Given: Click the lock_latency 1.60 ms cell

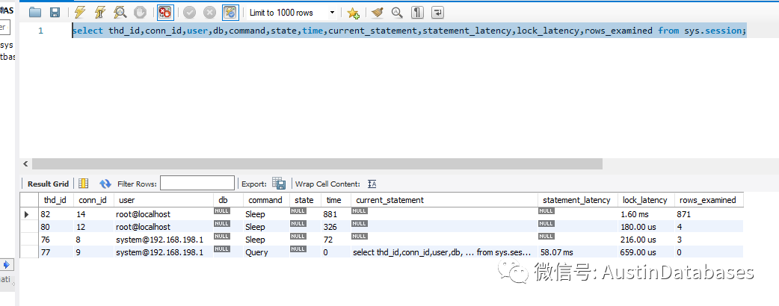Looking at the screenshot, I should point(645,214).
